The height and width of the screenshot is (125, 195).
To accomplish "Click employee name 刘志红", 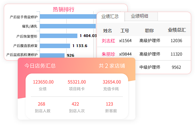I will [x=108, y=41].
